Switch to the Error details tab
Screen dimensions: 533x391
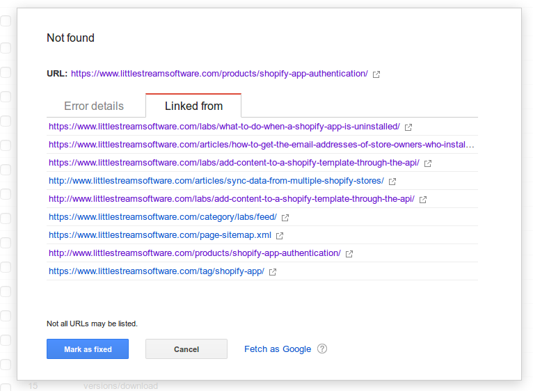[94, 106]
